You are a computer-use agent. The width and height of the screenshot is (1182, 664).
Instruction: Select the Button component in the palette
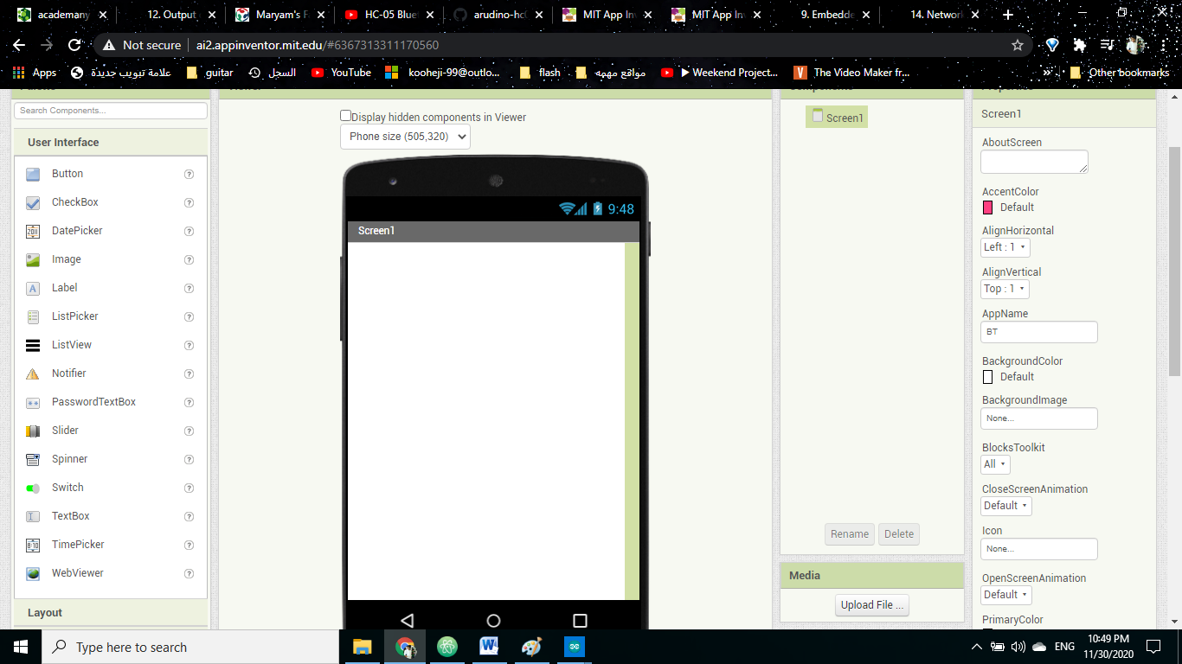67,173
